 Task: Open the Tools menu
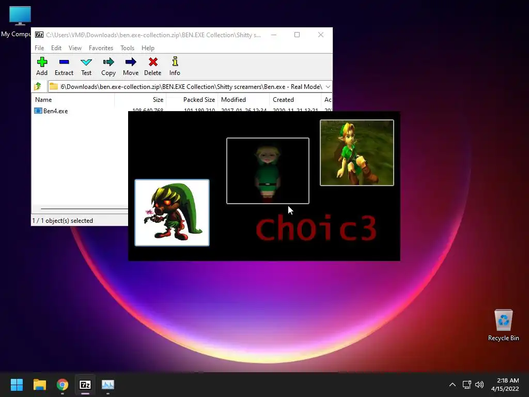pos(127,48)
